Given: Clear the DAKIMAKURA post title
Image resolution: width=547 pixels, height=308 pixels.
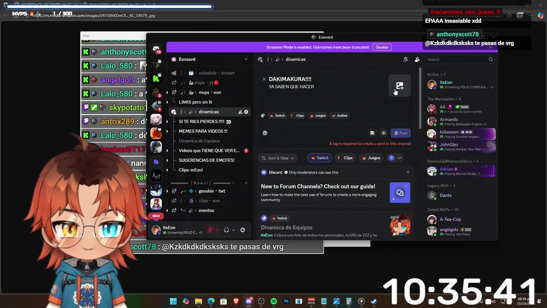Looking at the screenshot, I should (x=264, y=79).
